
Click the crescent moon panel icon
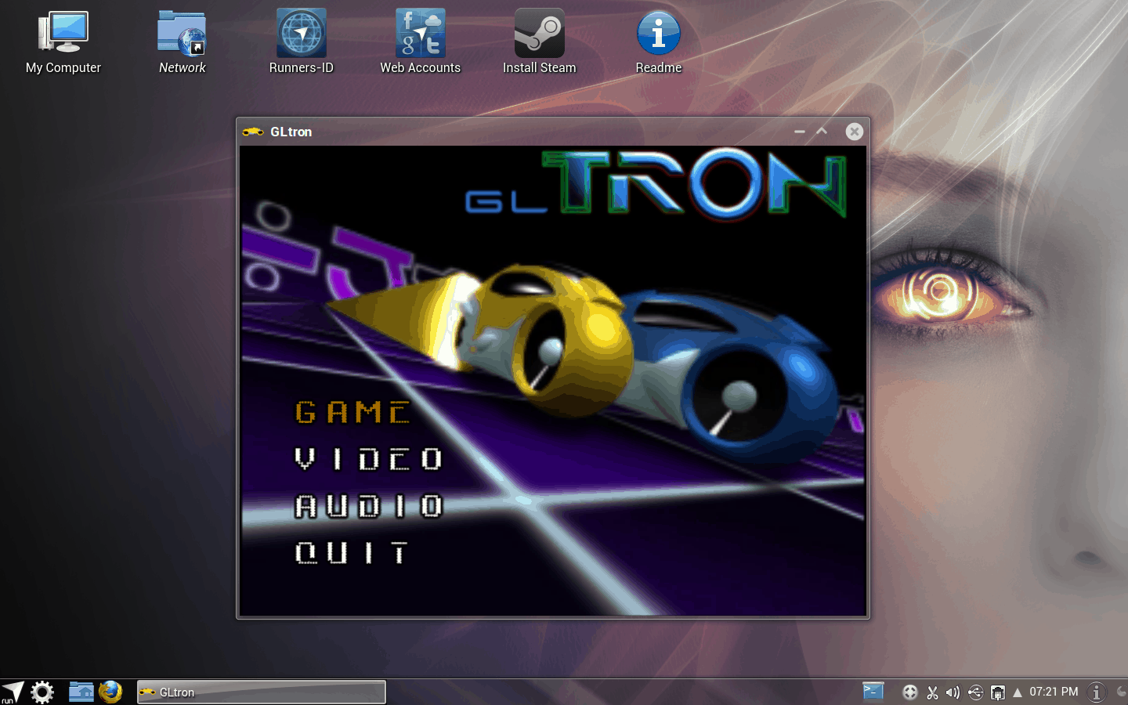[1121, 692]
